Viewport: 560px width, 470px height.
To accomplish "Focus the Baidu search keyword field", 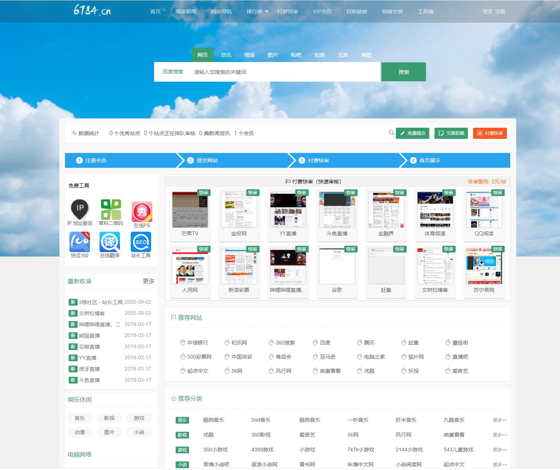I will click(284, 72).
